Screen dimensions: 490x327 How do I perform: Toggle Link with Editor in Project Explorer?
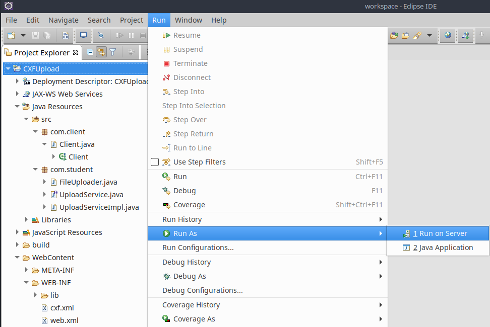pos(101,52)
